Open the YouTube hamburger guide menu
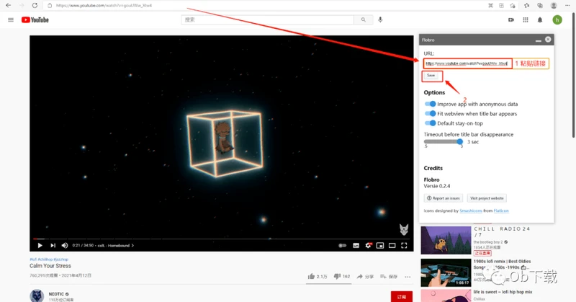This screenshot has height=302, width=576. tap(11, 20)
